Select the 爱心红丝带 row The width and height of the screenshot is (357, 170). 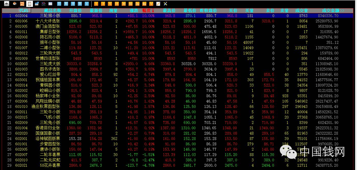point(178,74)
